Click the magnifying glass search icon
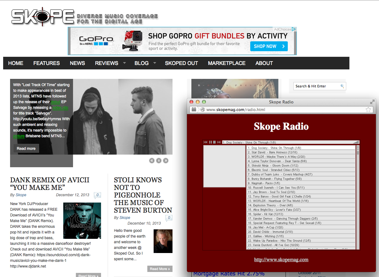This screenshot has height=277, width=379. click(x=342, y=86)
